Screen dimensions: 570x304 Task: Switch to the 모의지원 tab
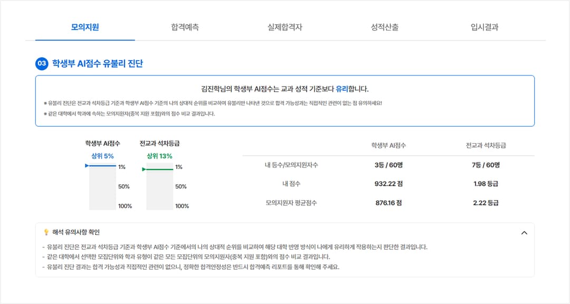pyautogui.click(x=85, y=27)
